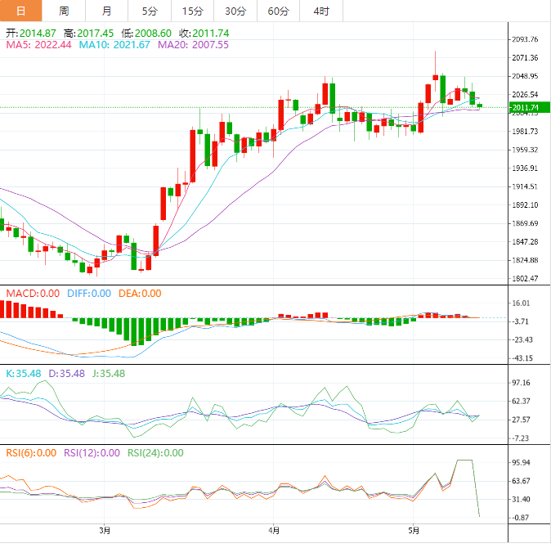Click the low price 2008.60 value

153,34
